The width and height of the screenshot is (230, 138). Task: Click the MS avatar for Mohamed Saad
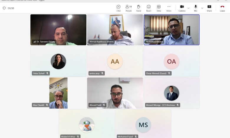coord(143,125)
